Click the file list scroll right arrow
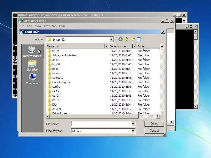This screenshot has height=158, width=211. point(158,116)
